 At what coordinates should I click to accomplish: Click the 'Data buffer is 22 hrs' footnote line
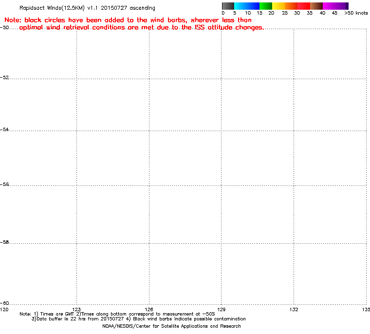(139, 319)
